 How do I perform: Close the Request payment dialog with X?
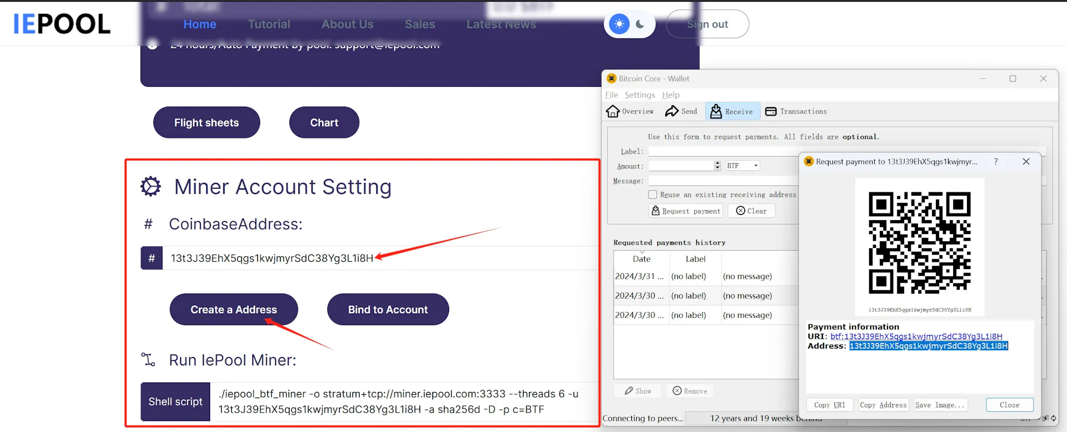point(1026,162)
